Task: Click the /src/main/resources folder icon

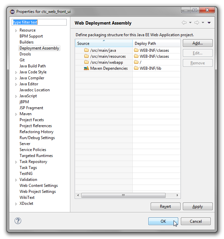Action: click(86, 56)
